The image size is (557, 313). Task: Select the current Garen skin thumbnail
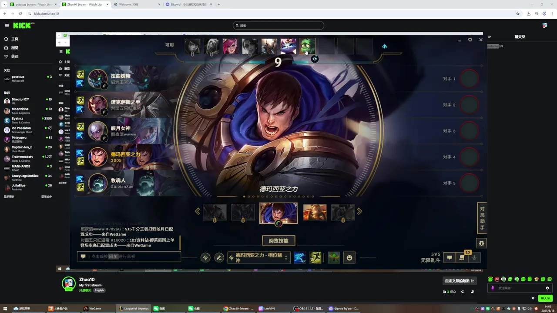pyautogui.click(x=278, y=213)
